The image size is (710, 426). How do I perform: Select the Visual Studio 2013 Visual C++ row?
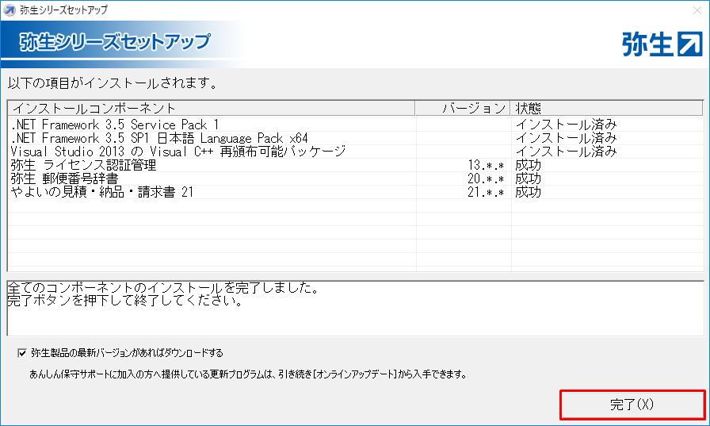click(x=178, y=152)
